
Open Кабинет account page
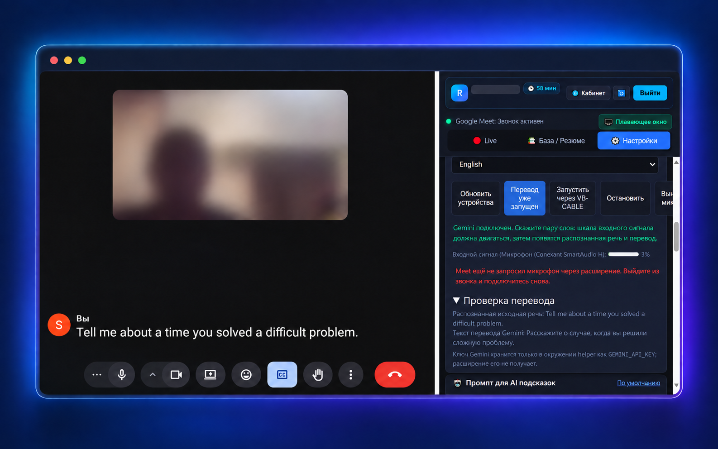click(x=589, y=93)
